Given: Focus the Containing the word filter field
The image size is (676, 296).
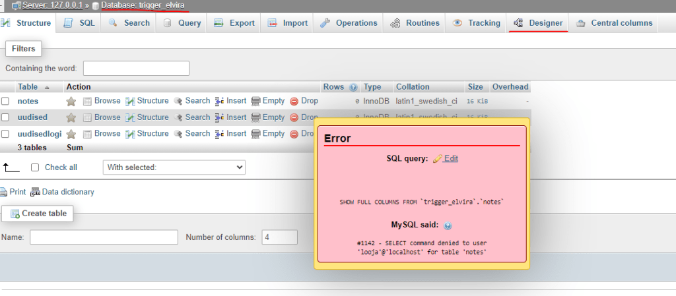Looking at the screenshot, I should click(x=136, y=69).
